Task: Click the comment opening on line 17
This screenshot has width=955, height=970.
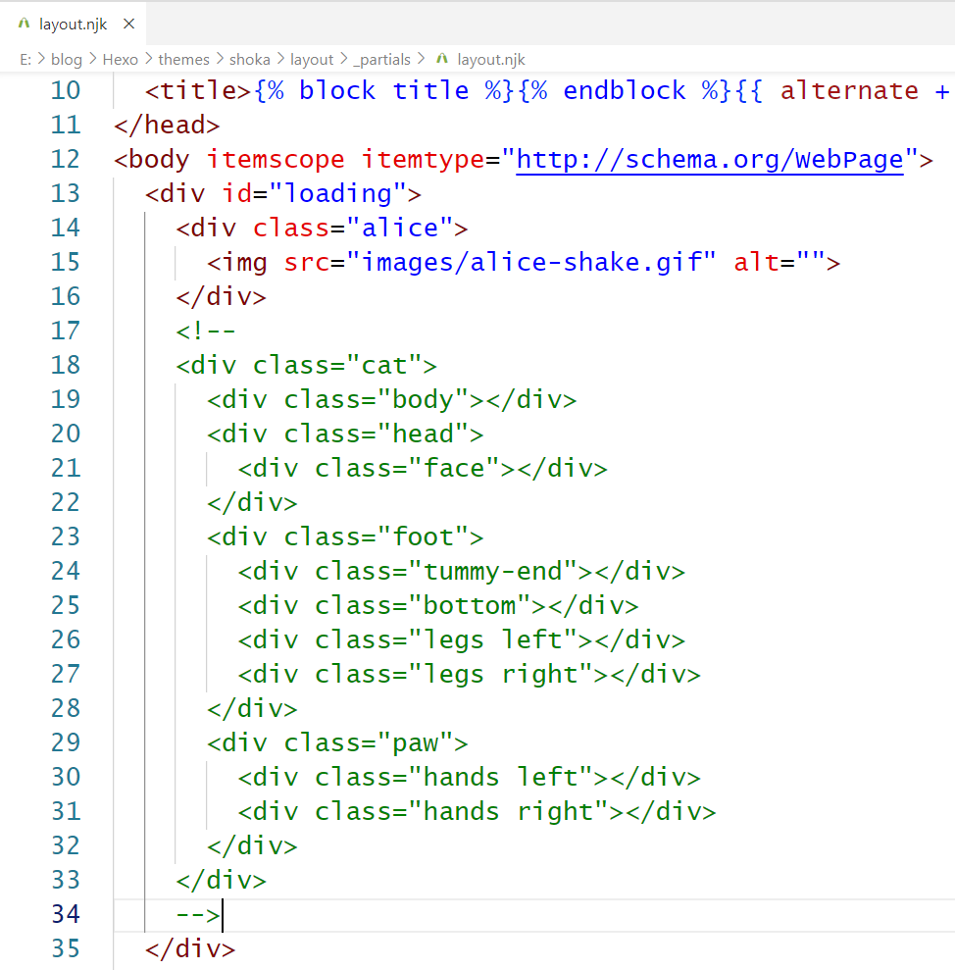Action: (x=206, y=331)
